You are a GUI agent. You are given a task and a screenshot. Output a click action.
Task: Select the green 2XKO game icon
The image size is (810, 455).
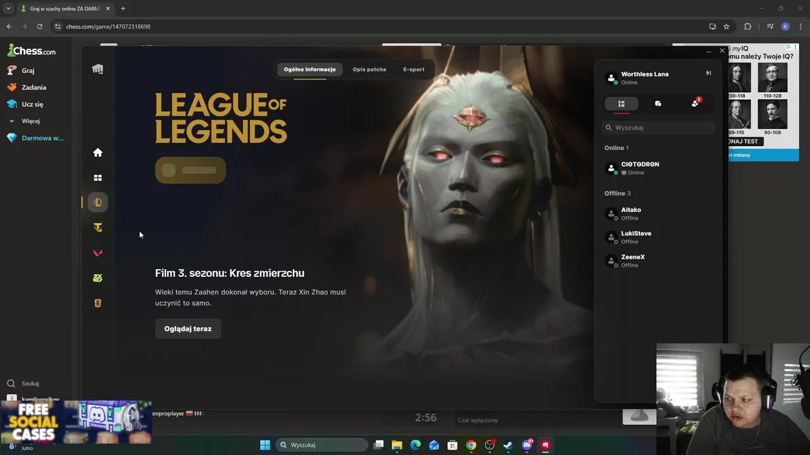tap(97, 278)
